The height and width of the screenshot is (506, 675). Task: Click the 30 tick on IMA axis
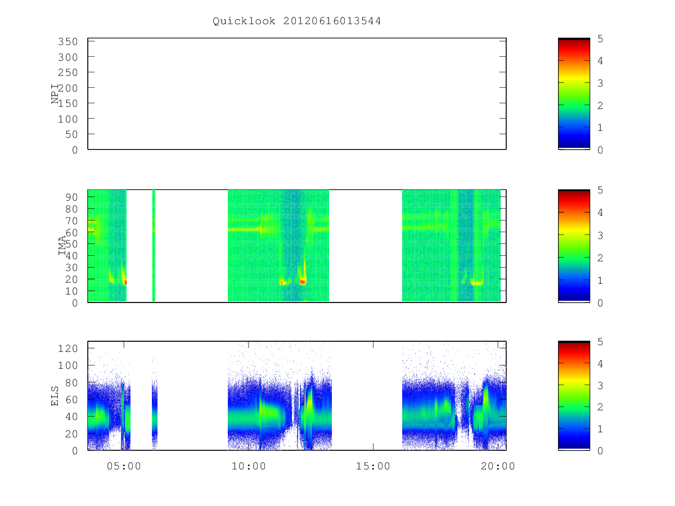pos(71,268)
